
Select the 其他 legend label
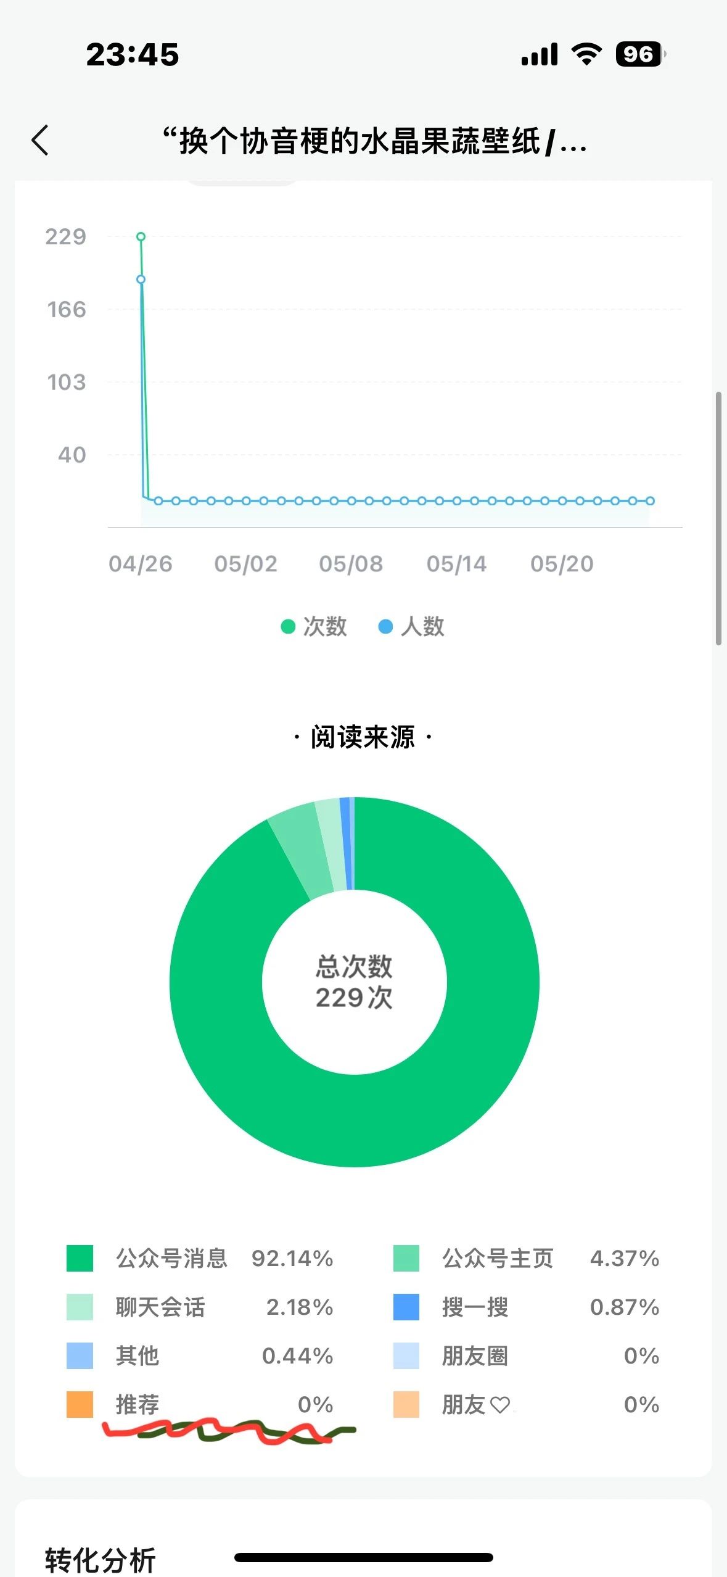[138, 1356]
